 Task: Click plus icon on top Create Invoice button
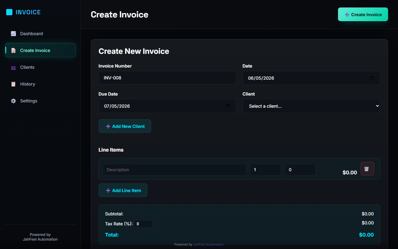tap(347, 15)
